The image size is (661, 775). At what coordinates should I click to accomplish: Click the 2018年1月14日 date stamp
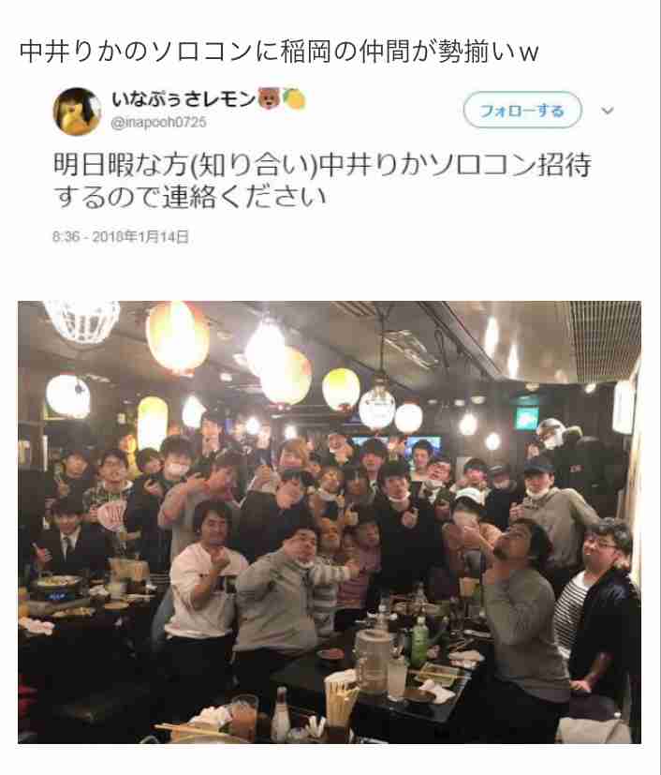[140, 237]
